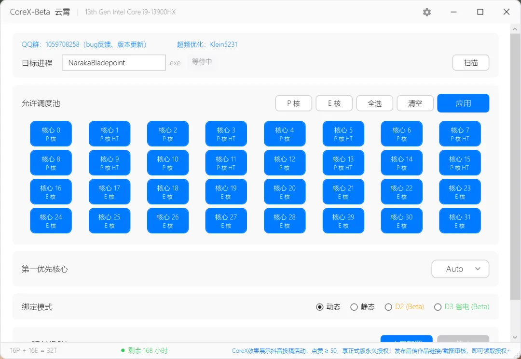Toggle core 19 E-core tile
Screen dimensions: 521x359
226,192
